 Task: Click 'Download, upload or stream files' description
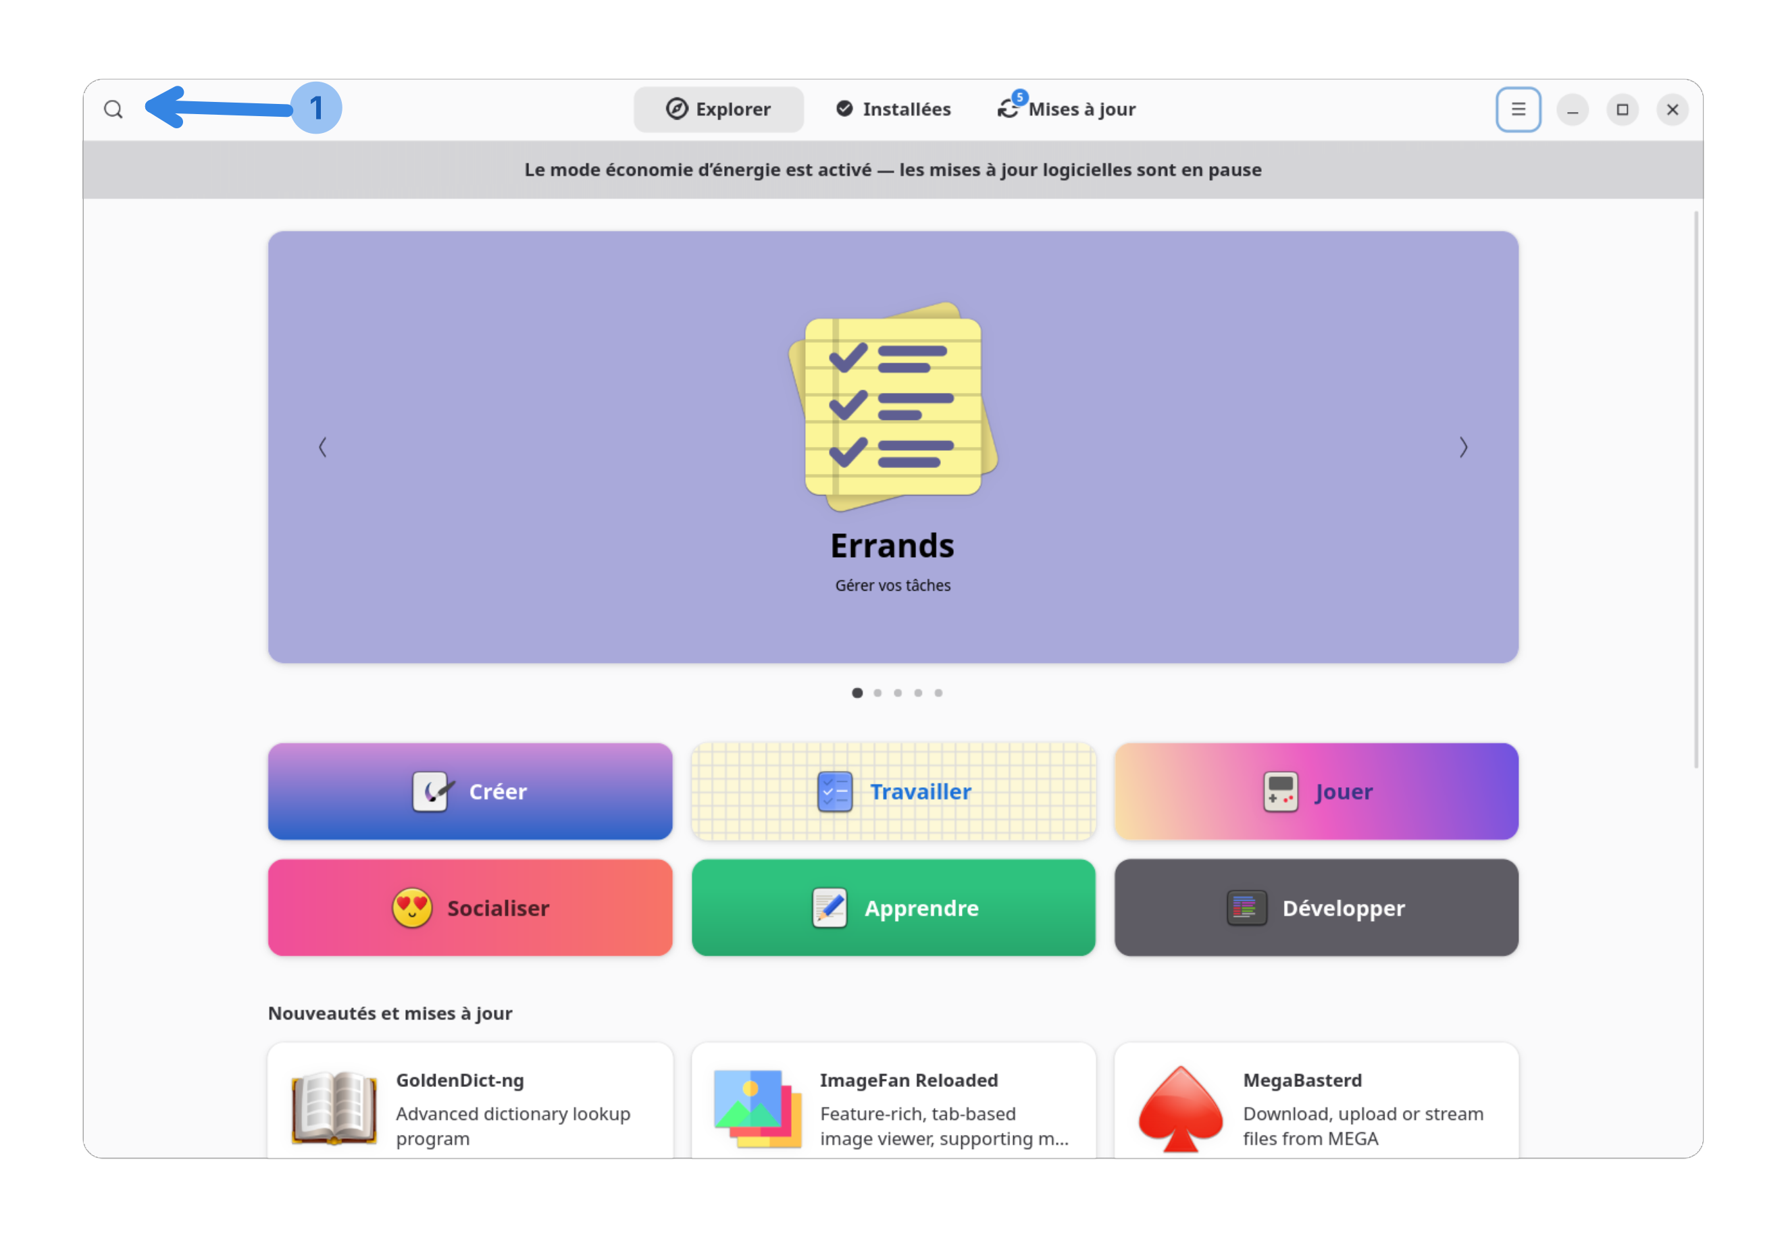1363,1126
